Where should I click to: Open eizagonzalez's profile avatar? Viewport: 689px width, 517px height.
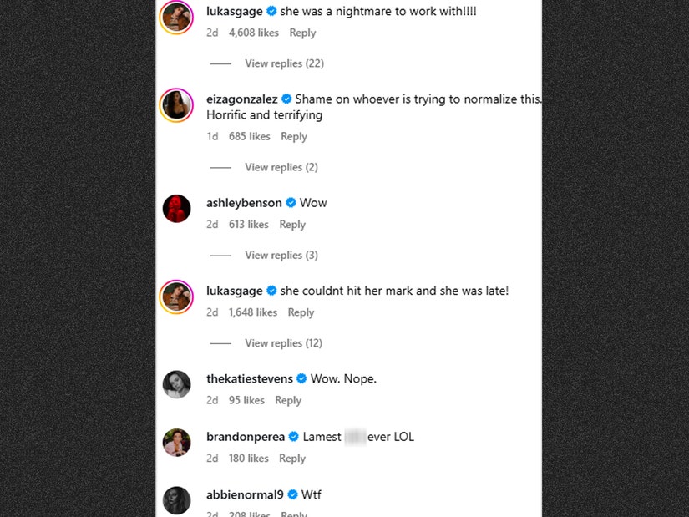(177, 106)
